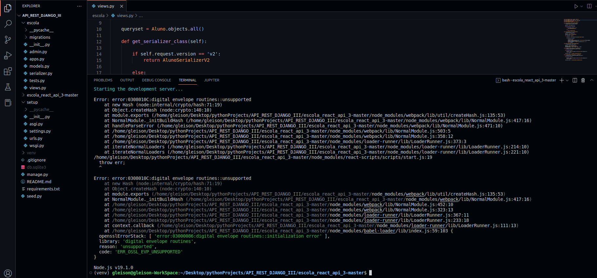Switch to the OUTPUT tab
The height and width of the screenshot is (278, 597).
tap(127, 80)
